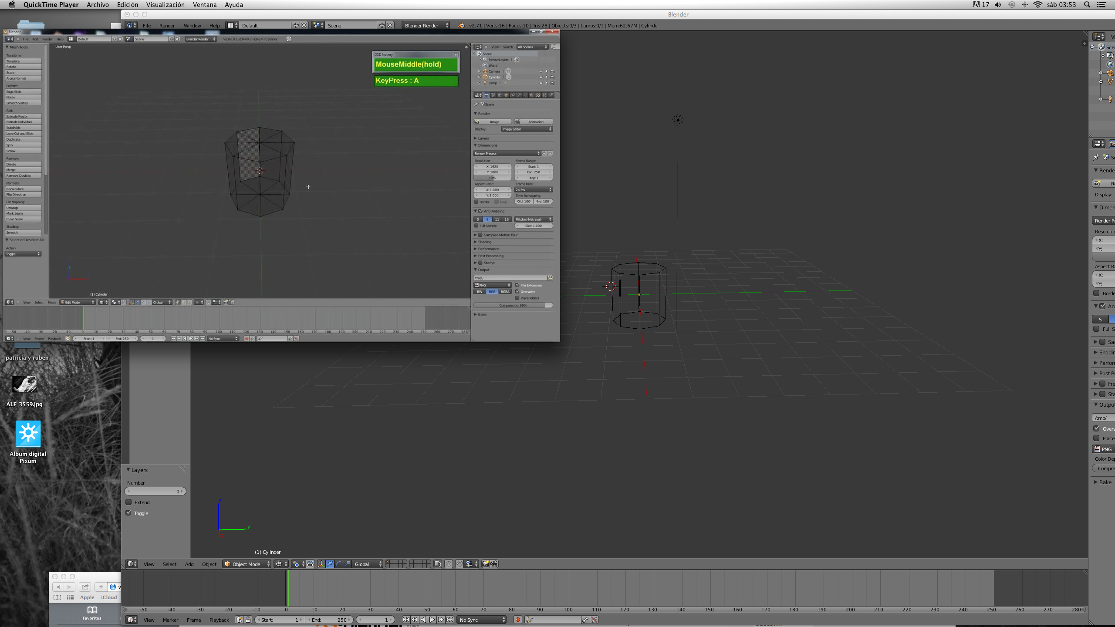The height and width of the screenshot is (627, 1115).
Task: Click the Layers Number slider field
Action: point(155,491)
